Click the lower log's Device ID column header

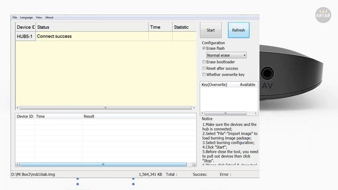tap(25, 116)
